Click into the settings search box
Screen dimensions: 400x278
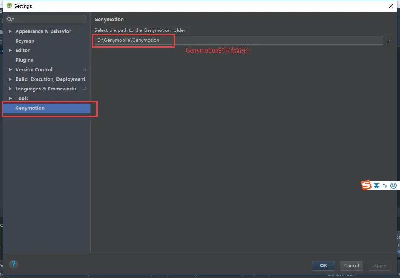(46, 19)
